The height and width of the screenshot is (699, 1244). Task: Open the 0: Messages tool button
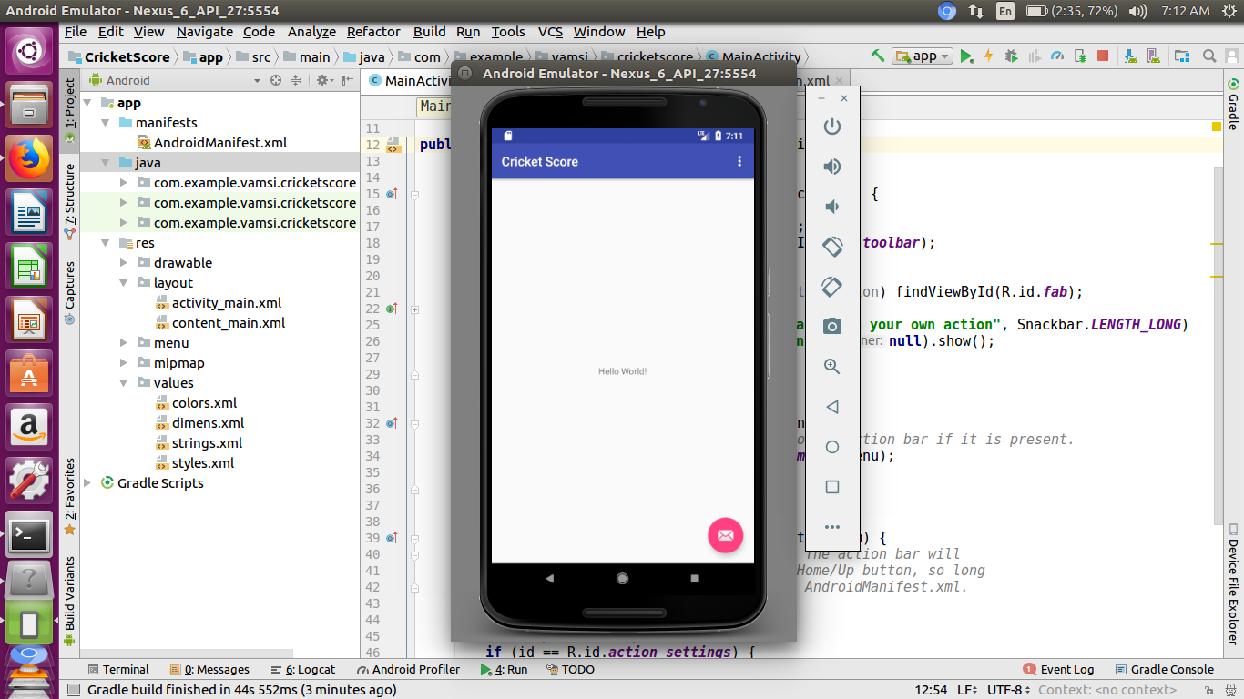[209, 669]
